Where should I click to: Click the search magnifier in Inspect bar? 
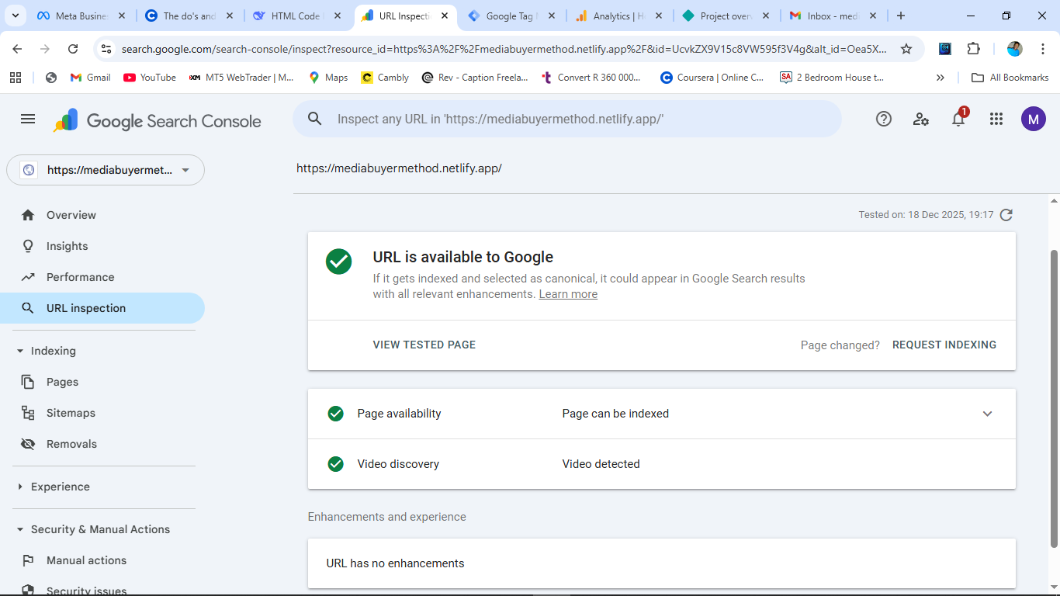(x=314, y=119)
